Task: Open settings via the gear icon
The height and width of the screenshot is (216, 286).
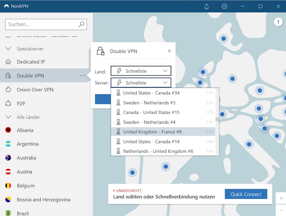Action: click(225, 6)
